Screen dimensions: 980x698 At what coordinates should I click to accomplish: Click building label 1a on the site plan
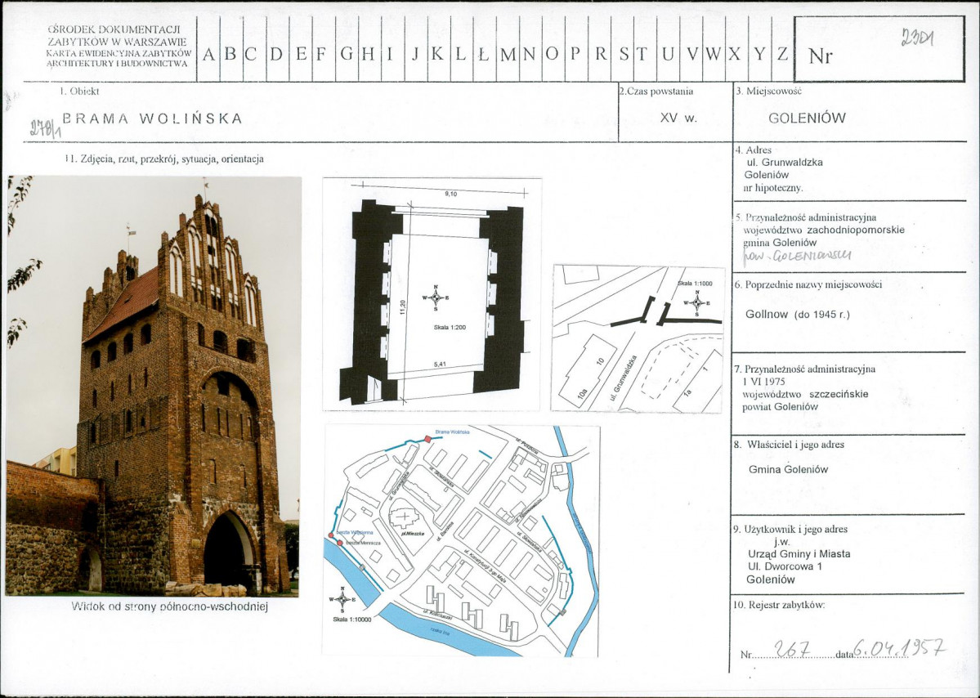688,392
